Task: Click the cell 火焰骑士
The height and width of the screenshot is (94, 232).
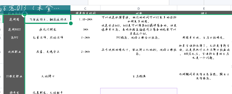Action: tap(48, 76)
